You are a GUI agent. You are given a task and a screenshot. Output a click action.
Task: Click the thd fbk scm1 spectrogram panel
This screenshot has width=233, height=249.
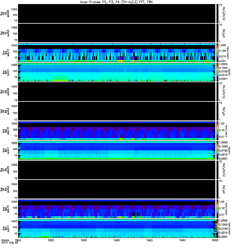[x=116, y=150]
